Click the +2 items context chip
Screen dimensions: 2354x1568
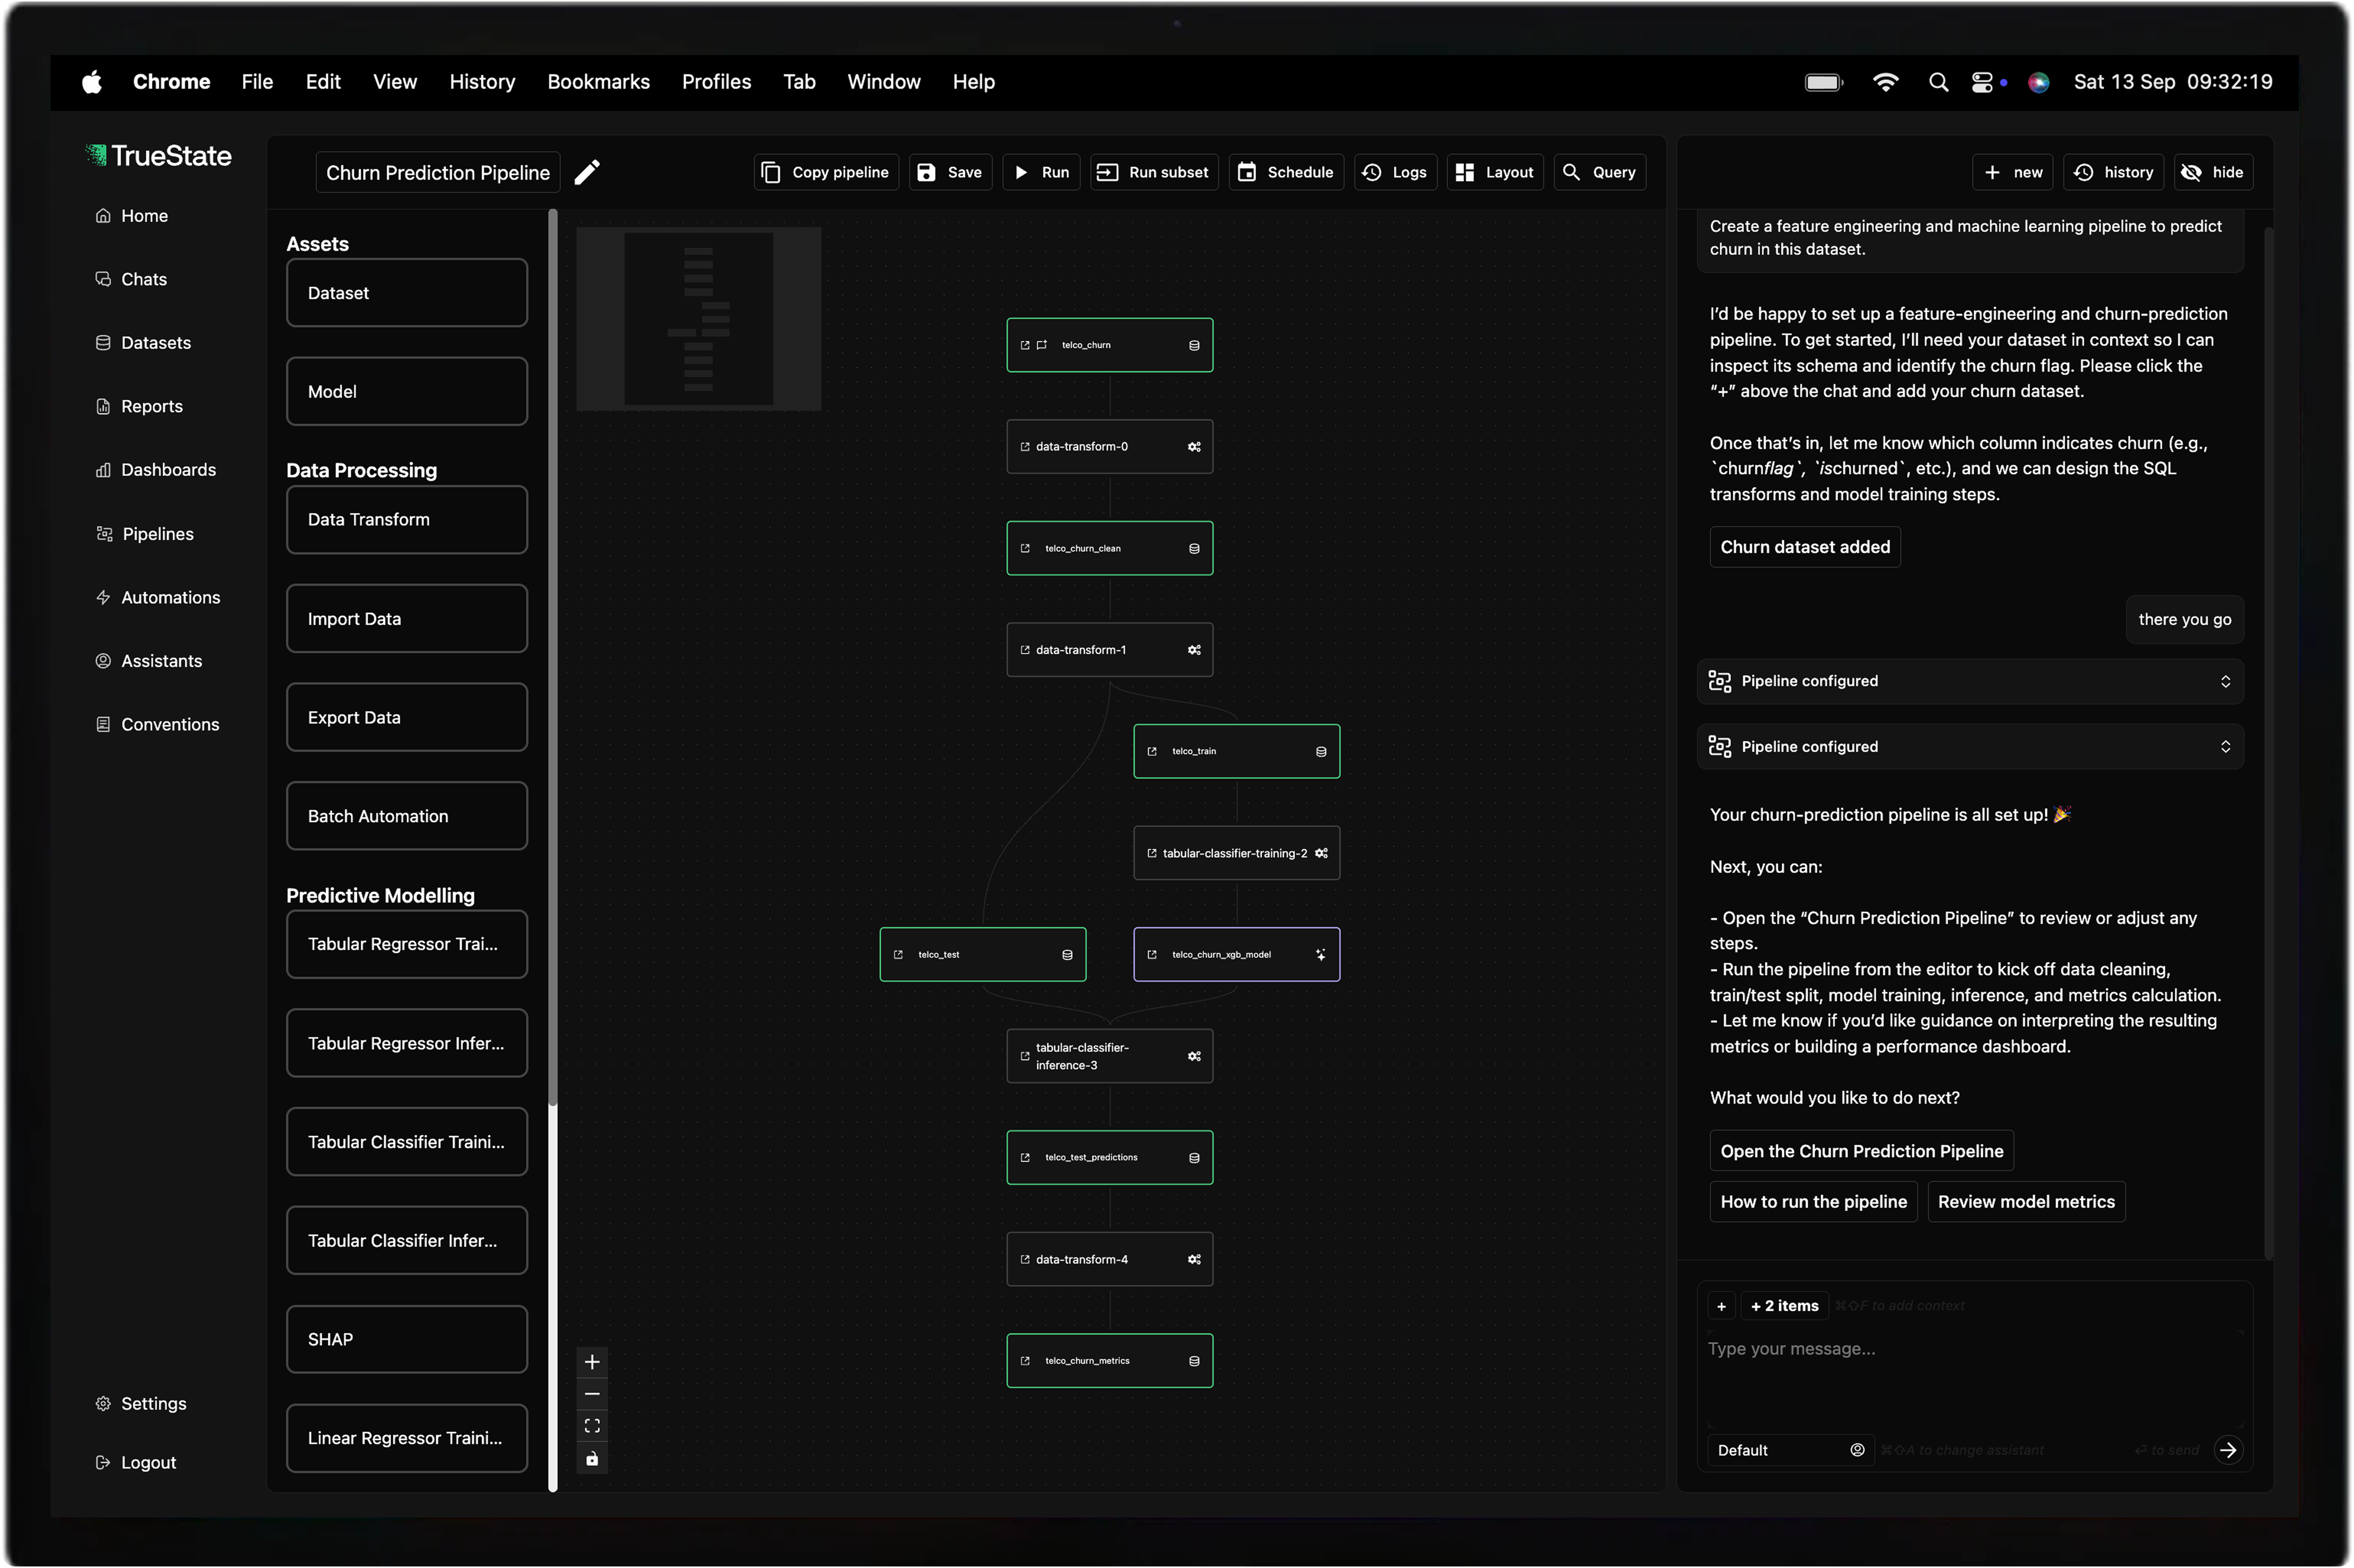pos(1784,1306)
